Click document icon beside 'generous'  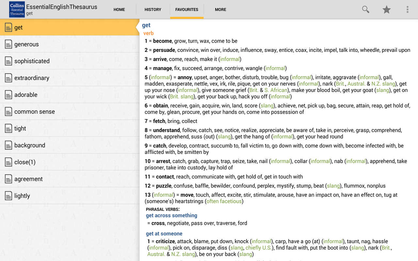click(8, 44)
